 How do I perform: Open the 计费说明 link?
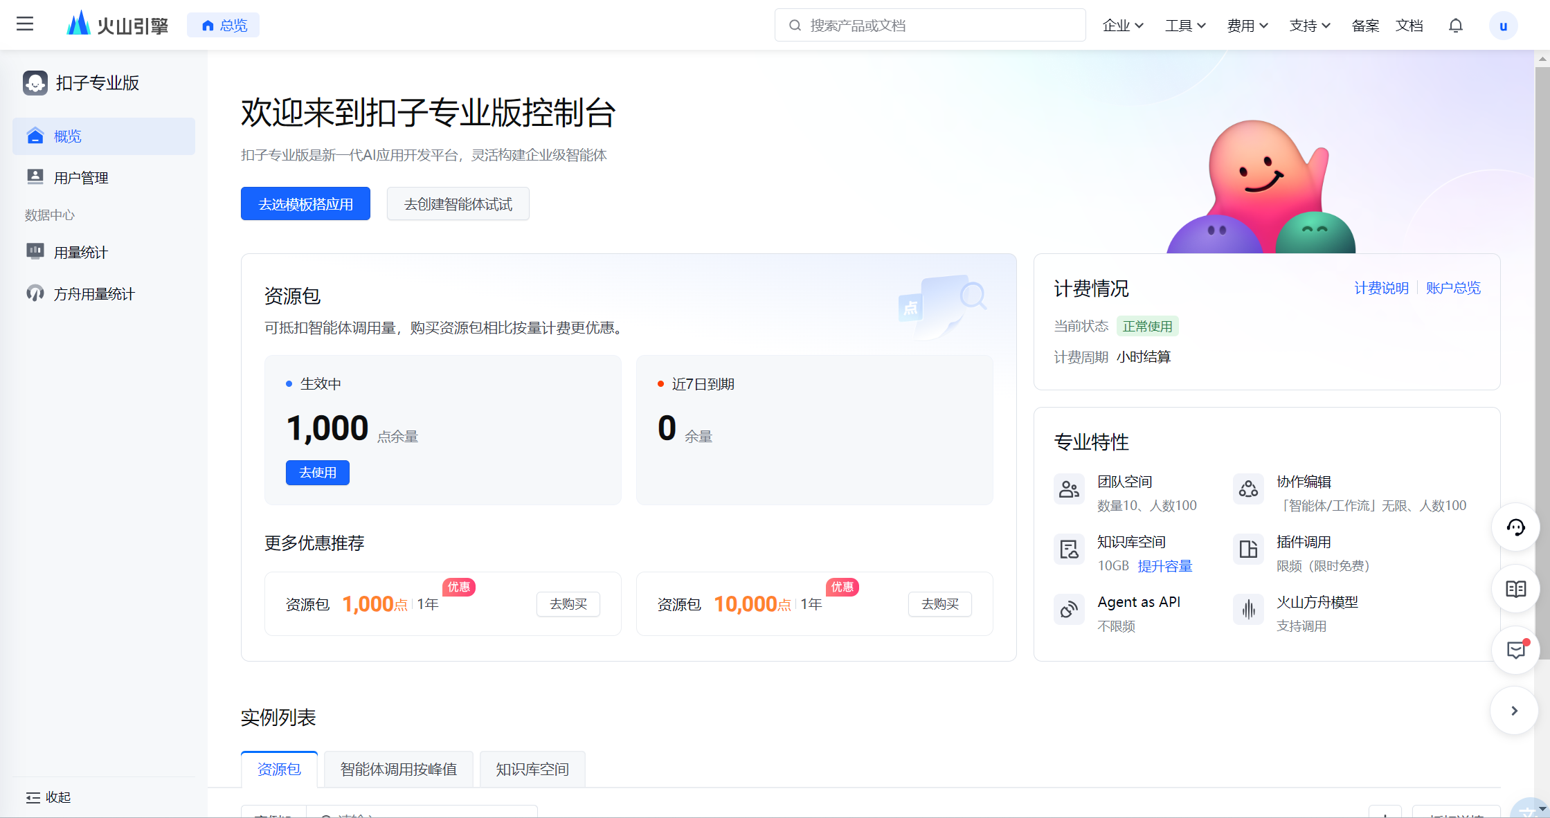pyautogui.click(x=1381, y=288)
